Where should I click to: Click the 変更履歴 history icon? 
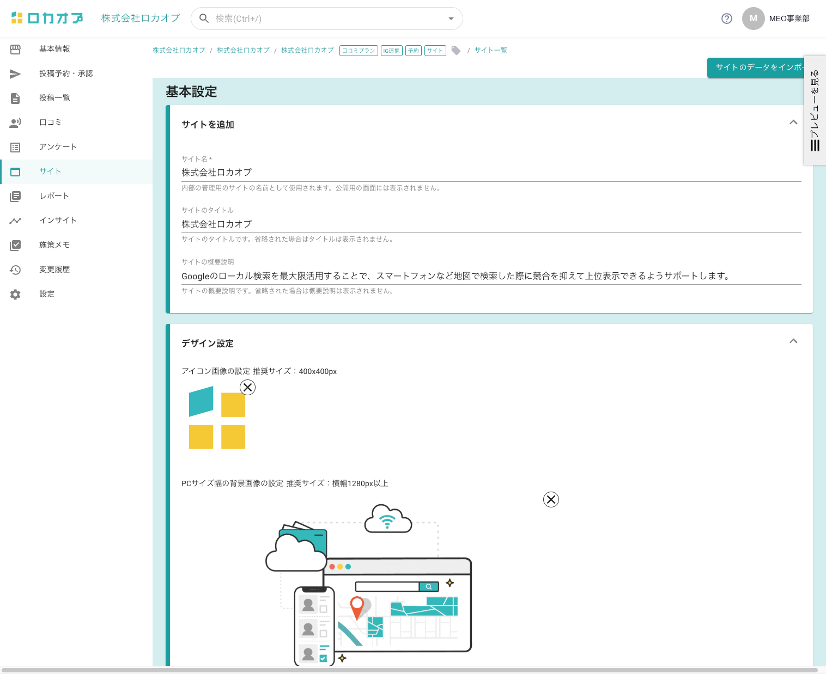coord(15,269)
